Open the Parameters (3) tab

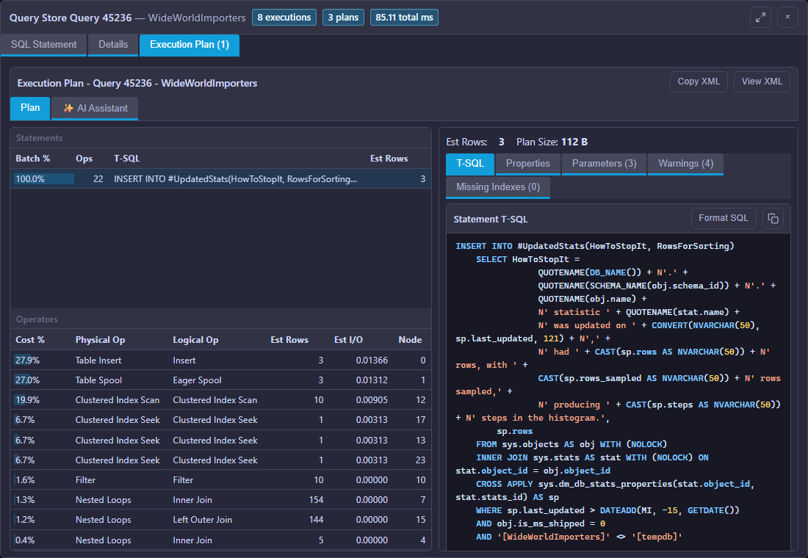604,164
